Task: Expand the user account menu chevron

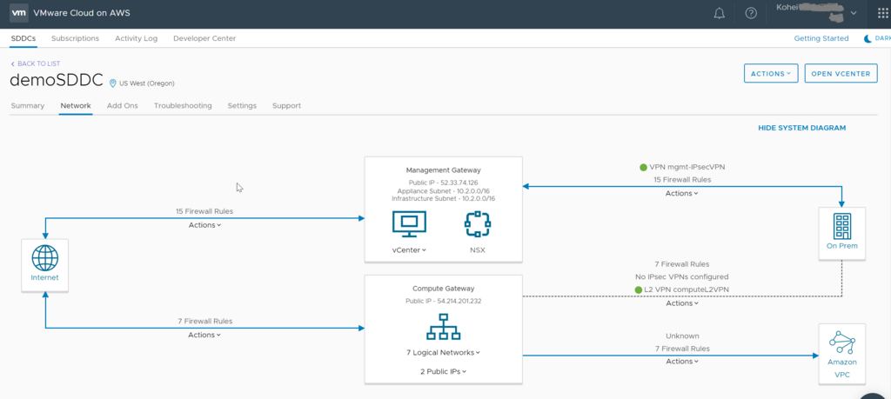Action: tap(854, 13)
